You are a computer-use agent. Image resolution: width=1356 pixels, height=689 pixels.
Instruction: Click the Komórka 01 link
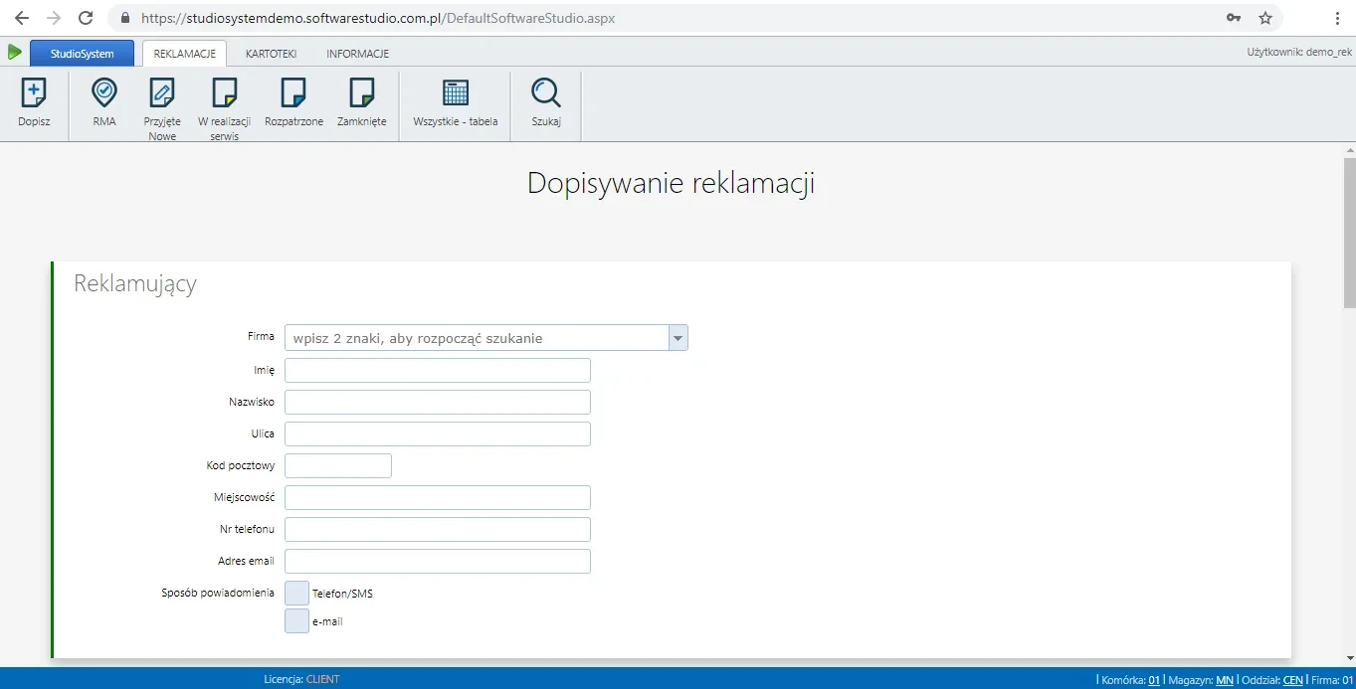tap(1154, 680)
